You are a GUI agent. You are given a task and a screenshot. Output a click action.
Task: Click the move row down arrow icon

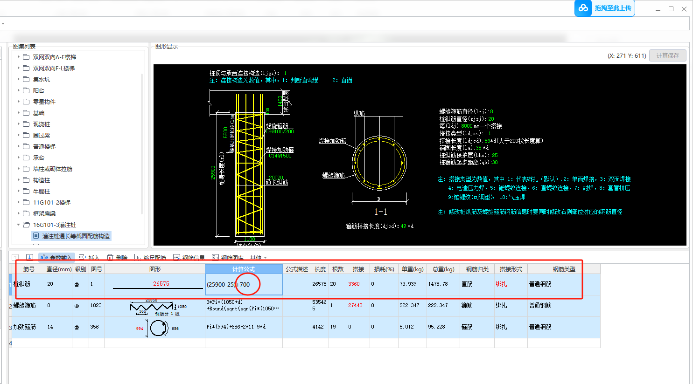pyautogui.click(x=29, y=257)
